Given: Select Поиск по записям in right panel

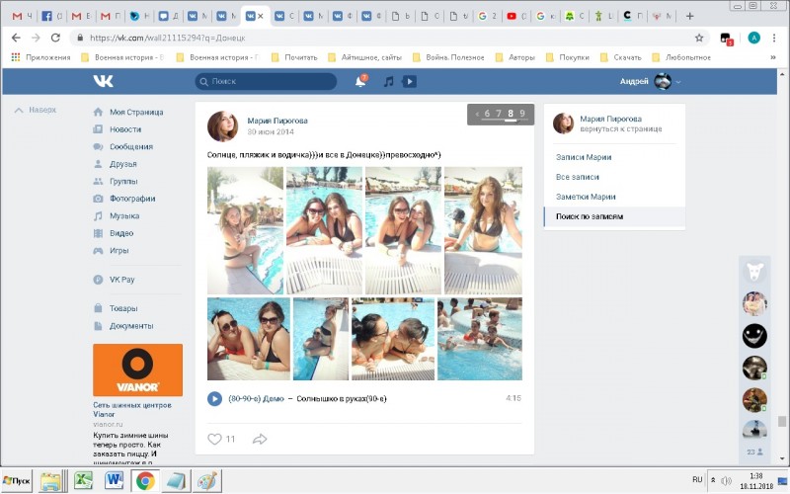Looking at the screenshot, I should pos(589,215).
